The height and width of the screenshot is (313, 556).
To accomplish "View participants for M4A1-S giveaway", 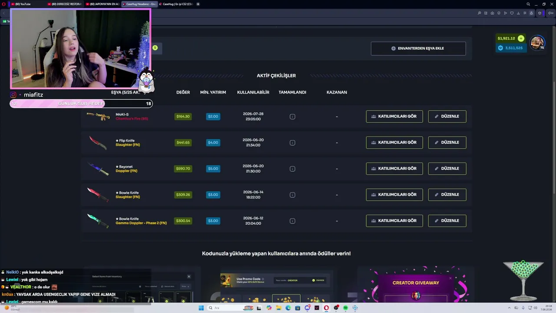I will click(394, 117).
